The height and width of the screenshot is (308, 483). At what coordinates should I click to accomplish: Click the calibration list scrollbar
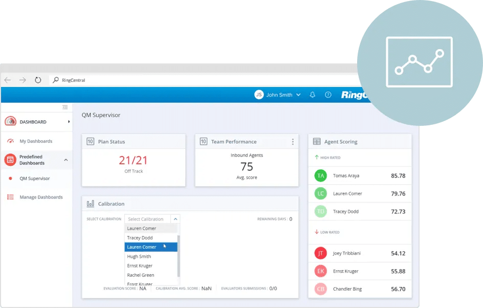[179, 256]
